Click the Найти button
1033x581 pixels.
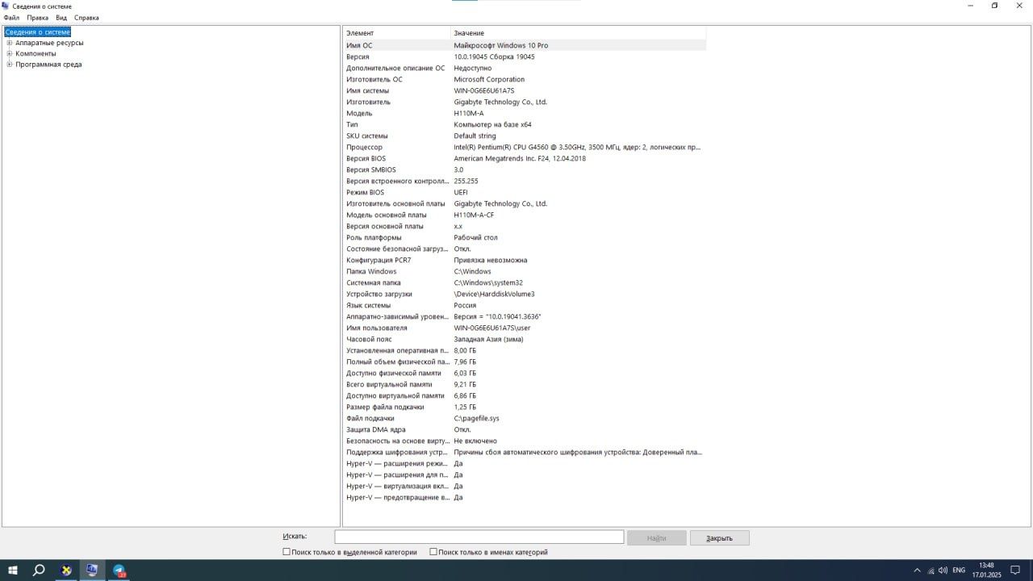656,537
